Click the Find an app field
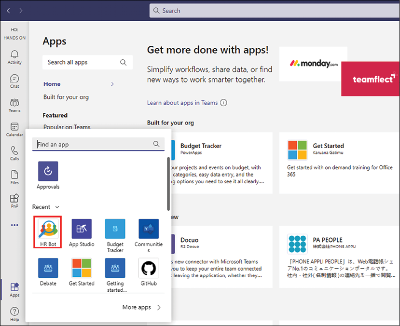400x326 pixels. (98, 144)
